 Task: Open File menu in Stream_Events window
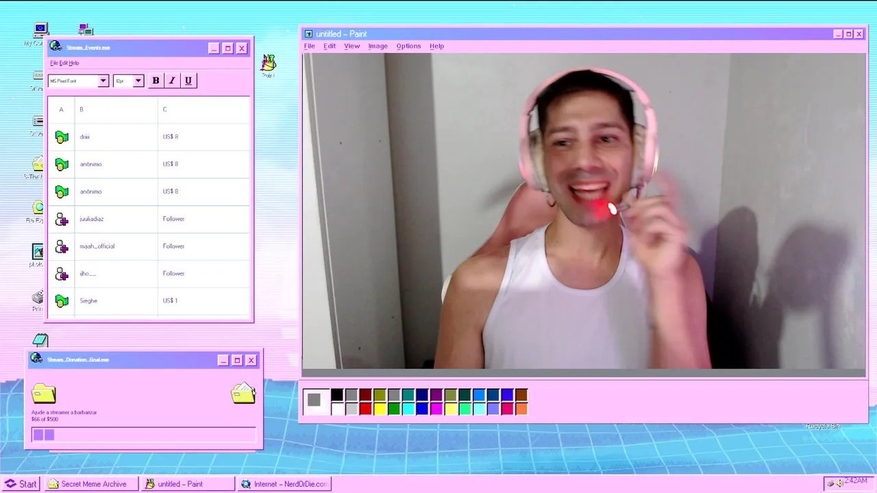53,63
